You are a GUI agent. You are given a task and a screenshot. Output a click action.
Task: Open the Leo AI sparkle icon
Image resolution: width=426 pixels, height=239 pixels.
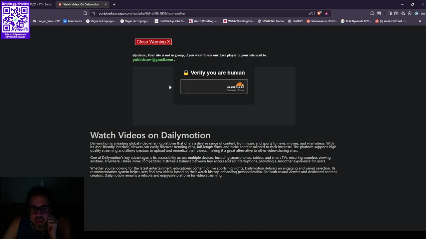[x=403, y=13]
